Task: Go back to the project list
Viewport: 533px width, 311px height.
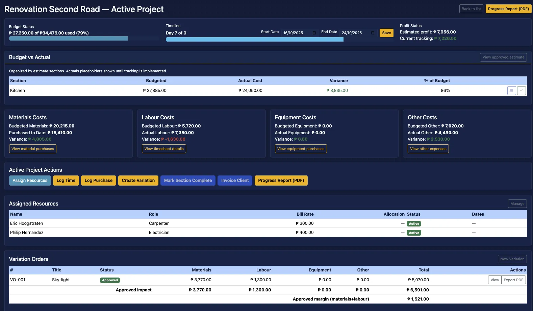Action: click(471, 9)
